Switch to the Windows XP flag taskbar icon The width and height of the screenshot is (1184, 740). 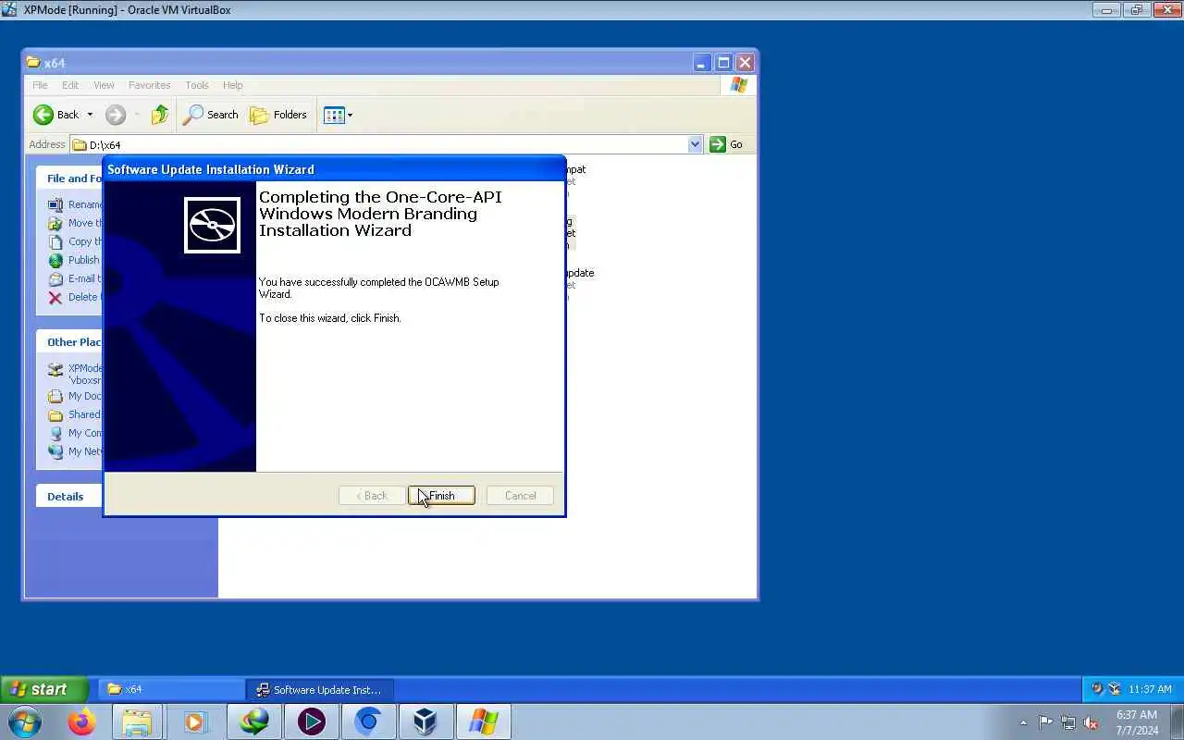(x=483, y=721)
